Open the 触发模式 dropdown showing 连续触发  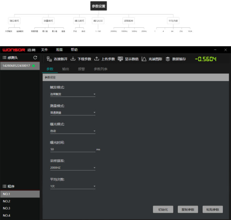73,94
